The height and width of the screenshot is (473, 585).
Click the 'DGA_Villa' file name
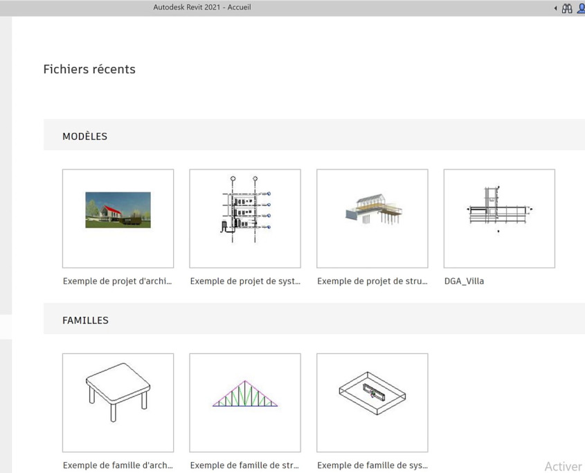[464, 281]
